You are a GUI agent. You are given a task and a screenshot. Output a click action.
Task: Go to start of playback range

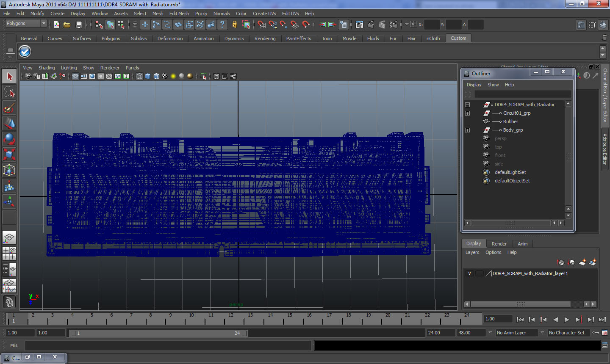pyautogui.click(x=520, y=320)
